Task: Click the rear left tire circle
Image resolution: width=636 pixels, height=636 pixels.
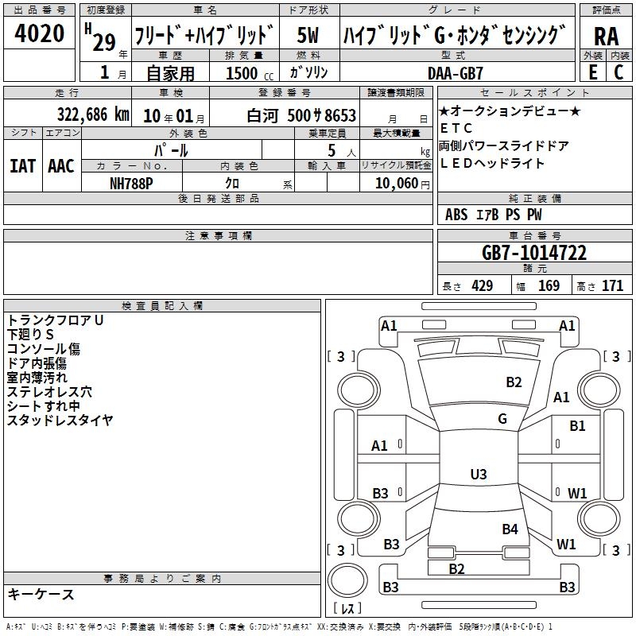Action: (359, 519)
